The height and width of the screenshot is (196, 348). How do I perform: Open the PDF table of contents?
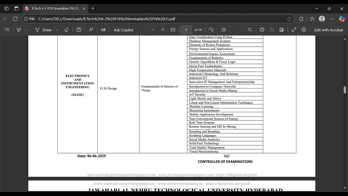7,30
